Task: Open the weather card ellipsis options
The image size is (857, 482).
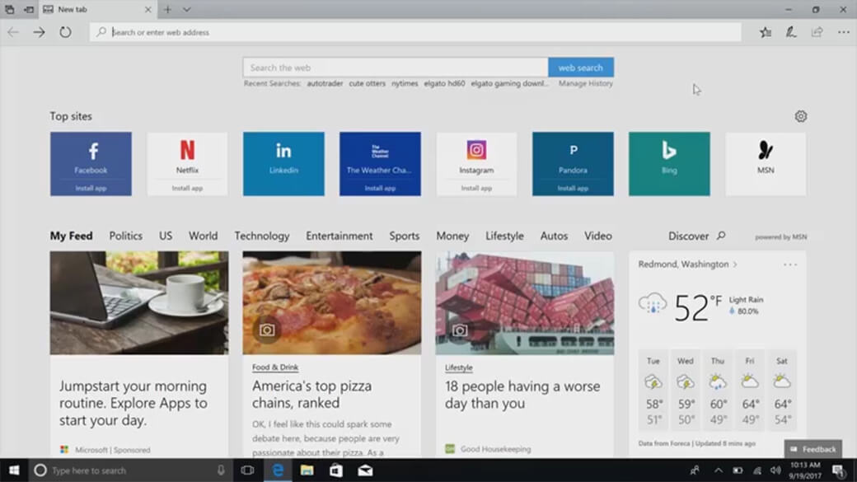Action: tap(790, 264)
